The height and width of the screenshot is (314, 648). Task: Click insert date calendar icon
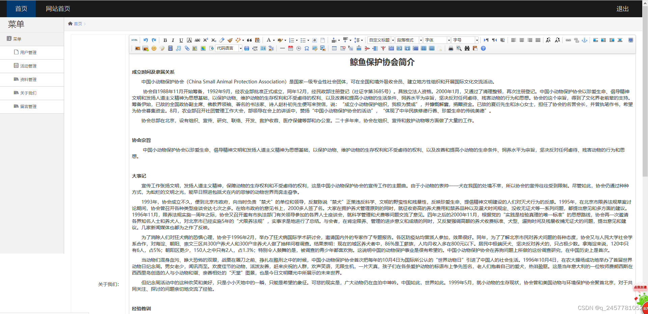(290, 48)
